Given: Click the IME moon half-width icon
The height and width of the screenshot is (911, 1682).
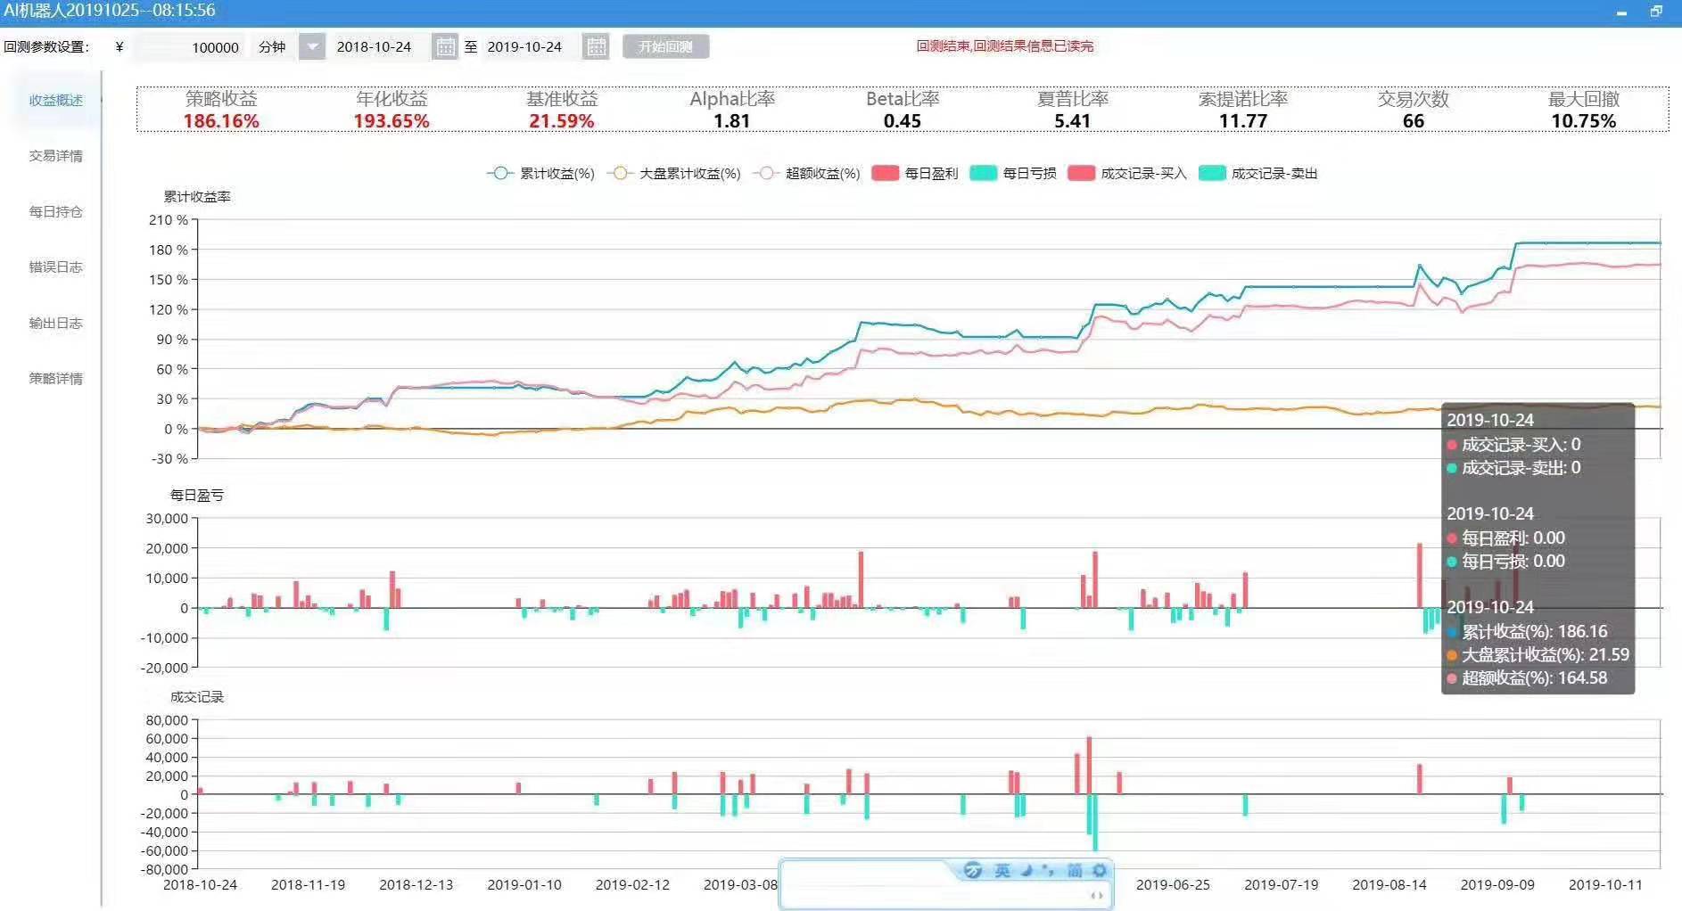Looking at the screenshot, I should [1027, 870].
